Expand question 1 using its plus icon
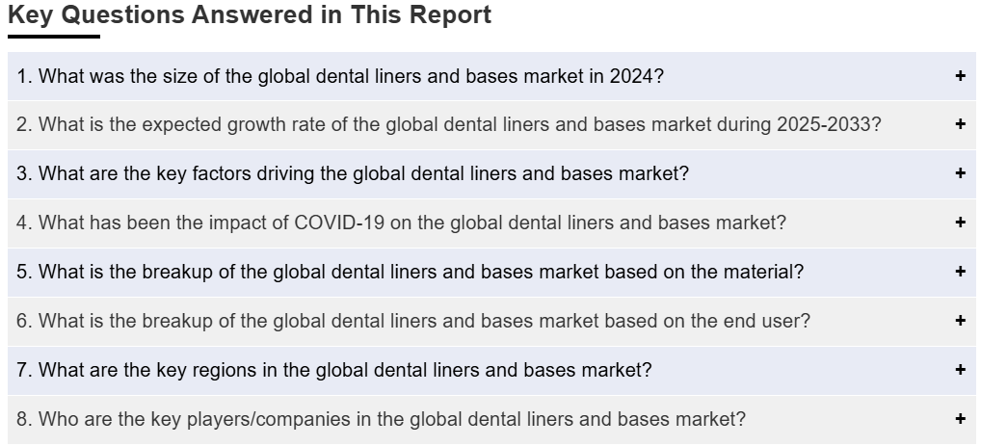Screen dimensions: 981x446 click(x=961, y=76)
